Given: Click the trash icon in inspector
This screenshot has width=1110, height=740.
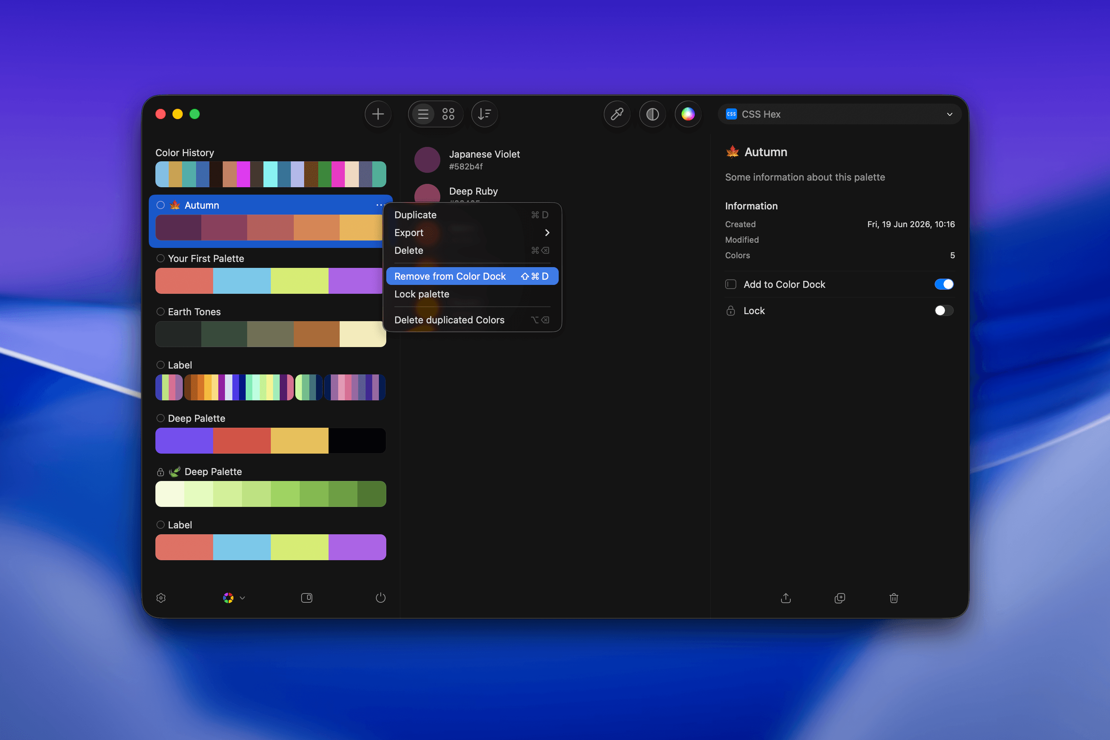Looking at the screenshot, I should click(894, 598).
